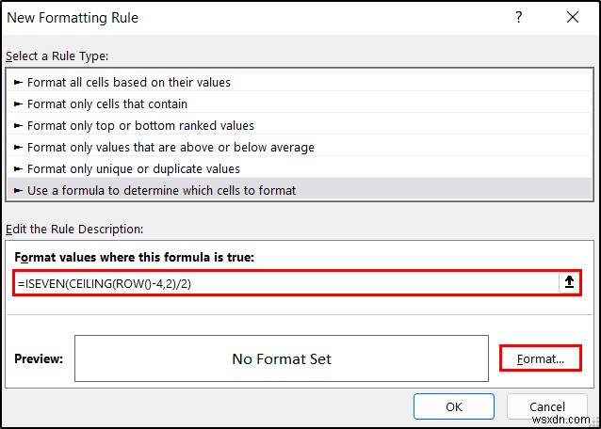The width and height of the screenshot is (601, 429).
Task: Click inside the ISEVEN formula input box
Action: click(283, 283)
